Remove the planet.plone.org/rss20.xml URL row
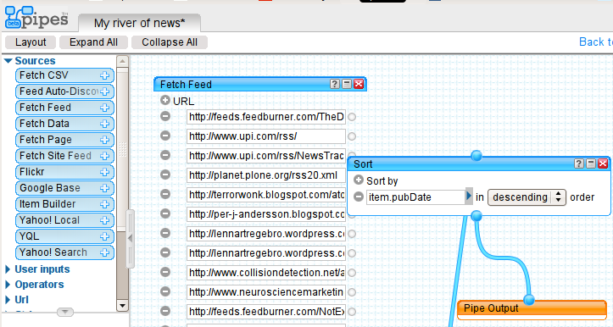613x327 pixels. pyautogui.click(x=165, y=175)
